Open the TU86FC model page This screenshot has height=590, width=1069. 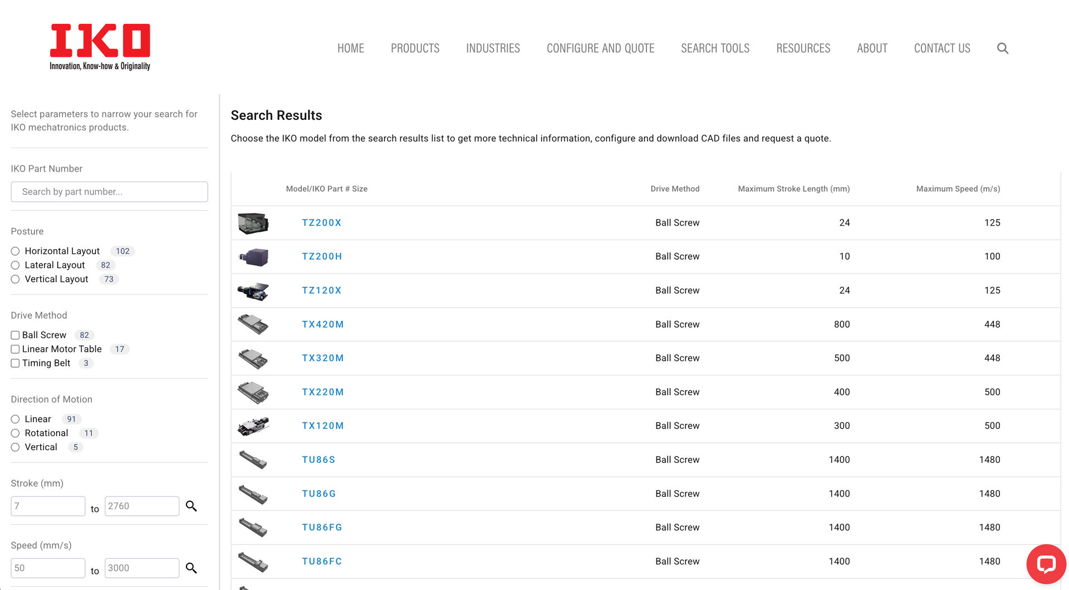click(x=322, y=561)
